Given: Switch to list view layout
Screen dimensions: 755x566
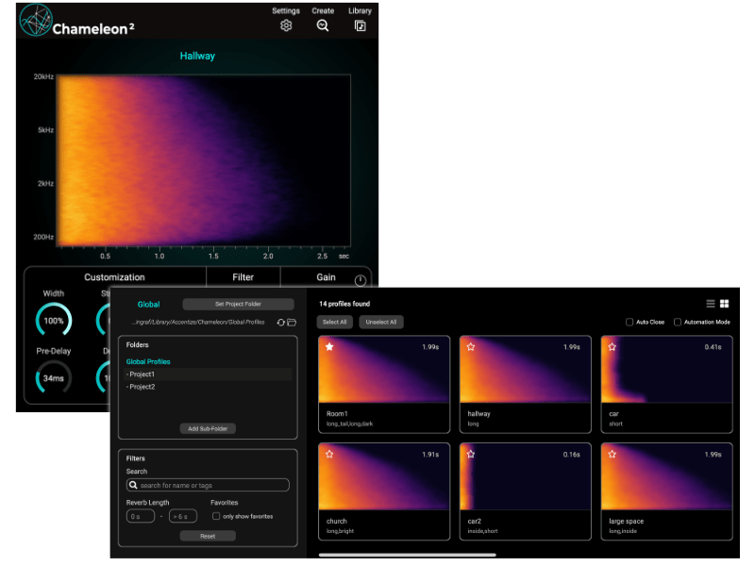Looking at the screenshot, I should coord(711,304).
